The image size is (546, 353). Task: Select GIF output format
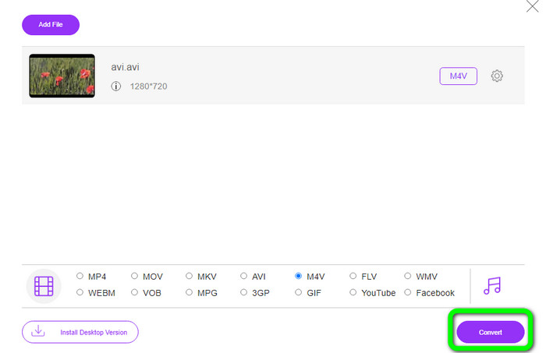point(299,293)
